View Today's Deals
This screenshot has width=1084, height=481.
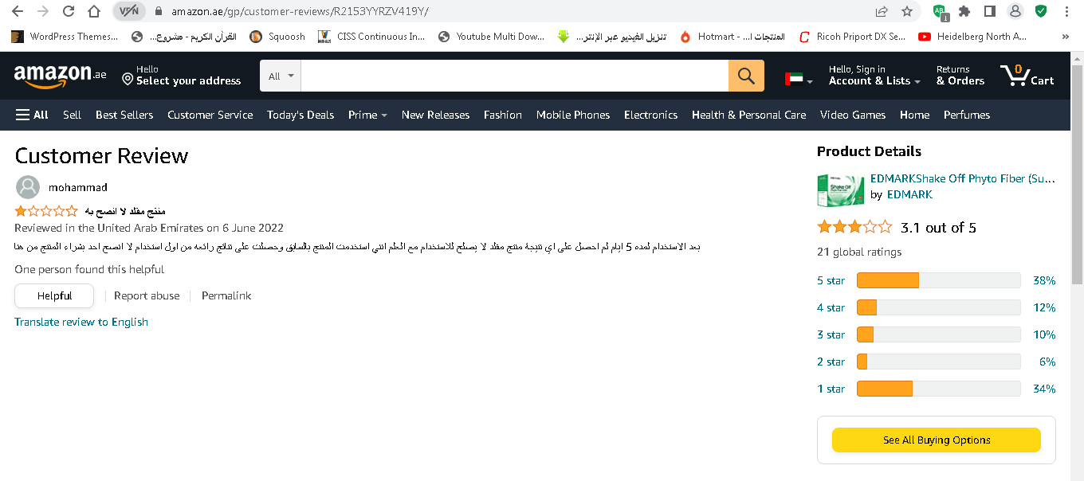(300, 115)
